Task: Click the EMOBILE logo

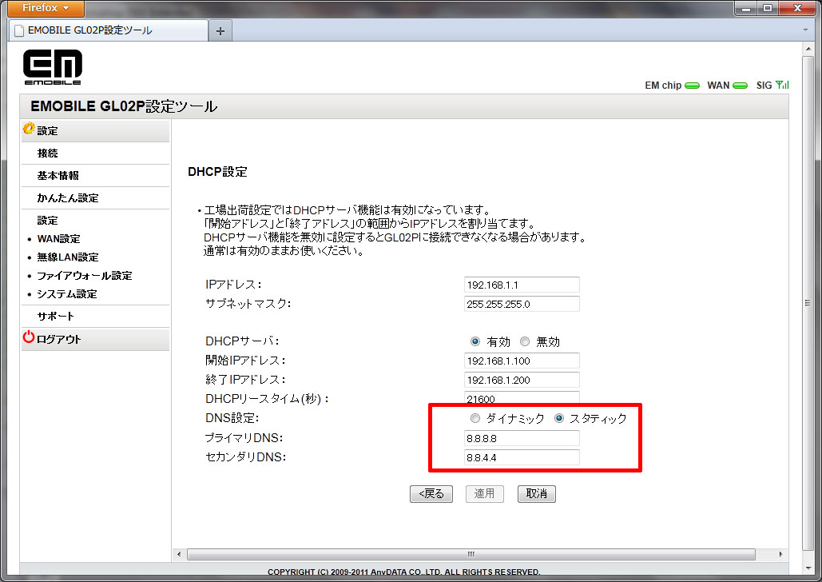Action: click(53, 66)
